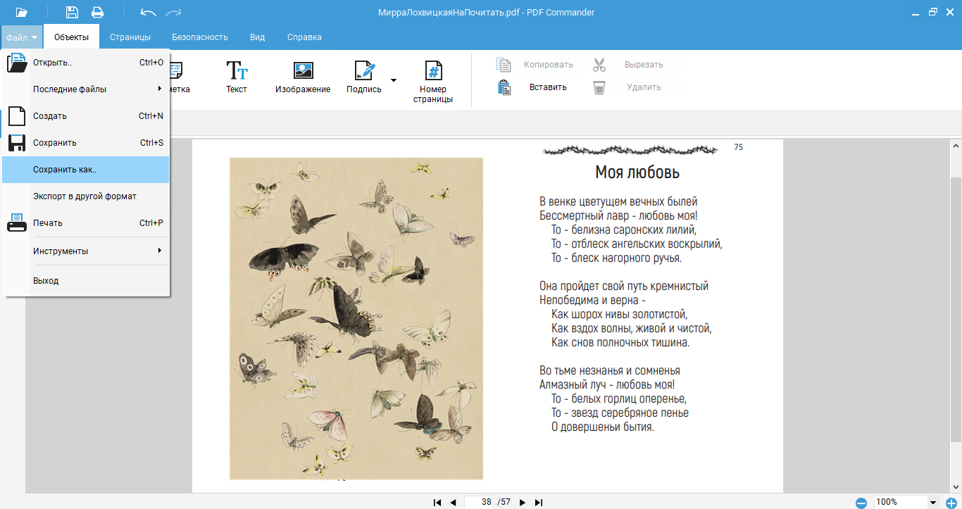Image resolution: width=962 pixels, height=509 pixels.
Task: Switch to the Объекты tab
Action: (x=71, y=37)
